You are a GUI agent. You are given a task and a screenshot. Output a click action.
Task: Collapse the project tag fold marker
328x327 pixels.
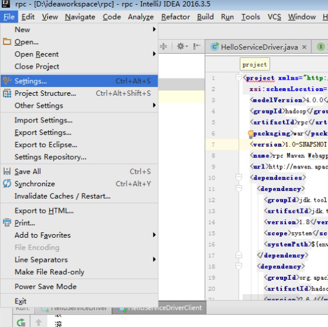239,77
